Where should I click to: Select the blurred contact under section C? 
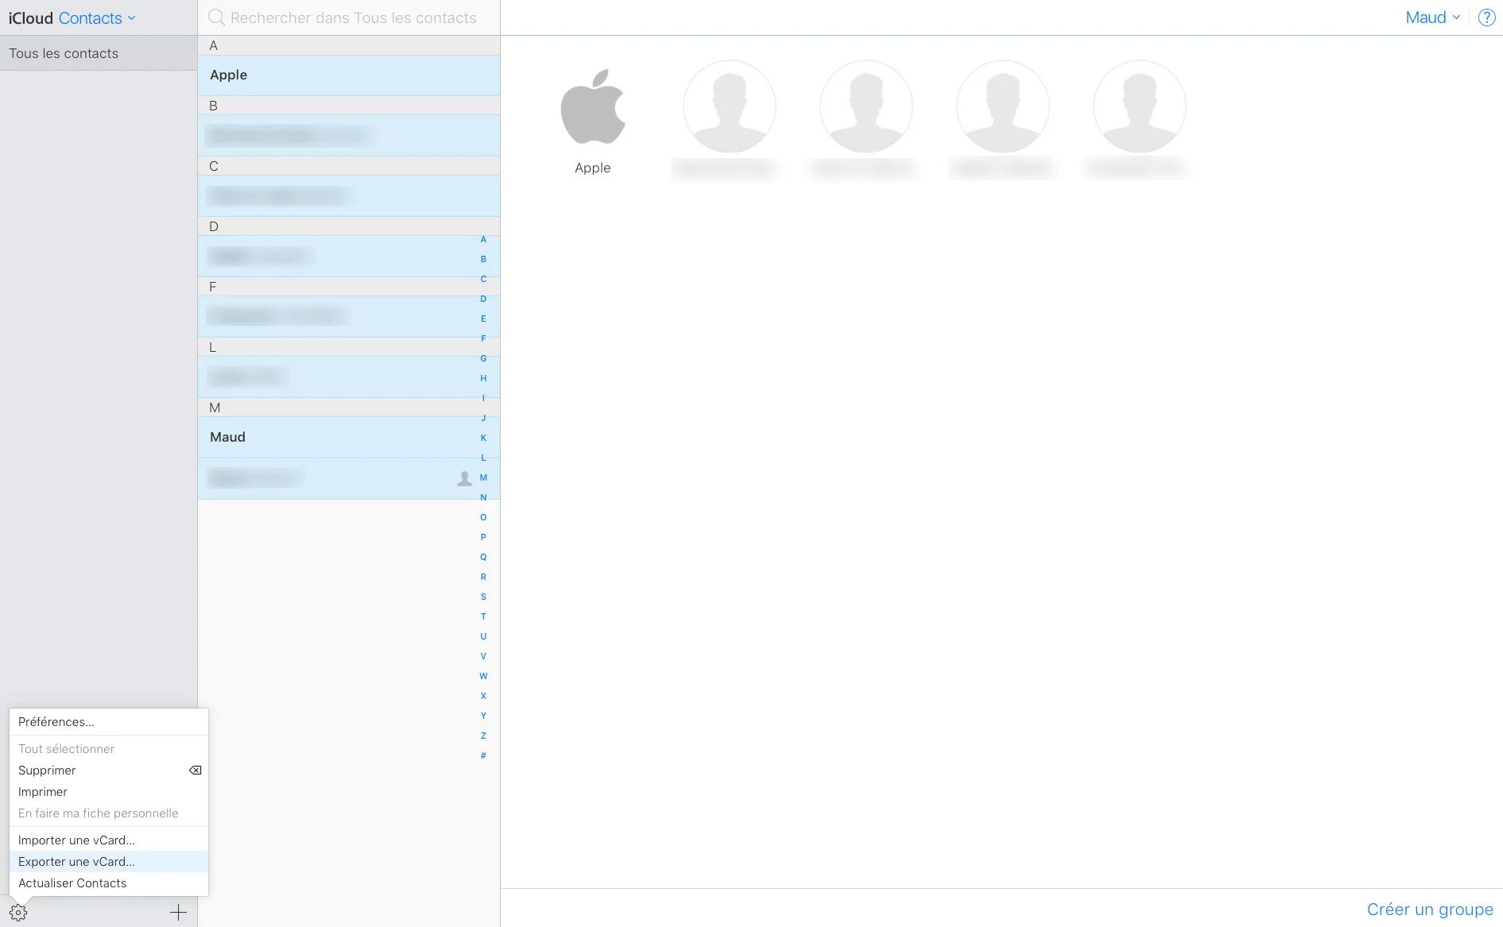click(349, 196)
